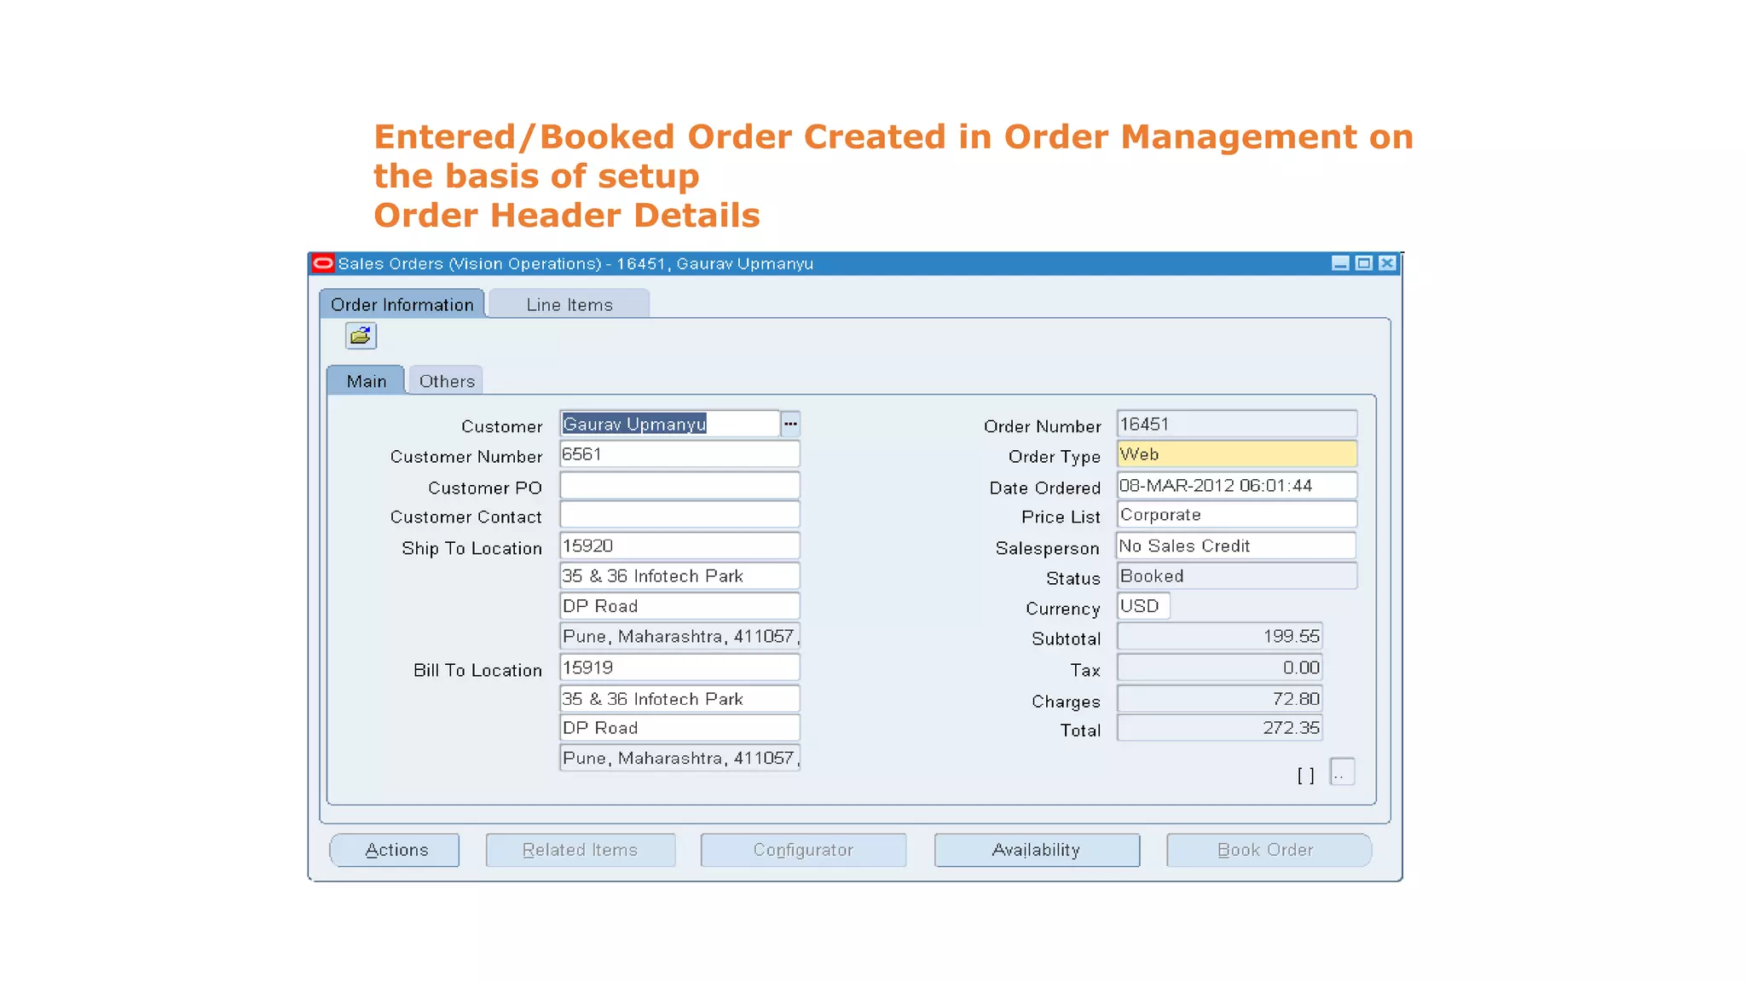Click the Customer Number field 6561
The height and width of the screenshot is (982, 1746).
coord(679,454)
